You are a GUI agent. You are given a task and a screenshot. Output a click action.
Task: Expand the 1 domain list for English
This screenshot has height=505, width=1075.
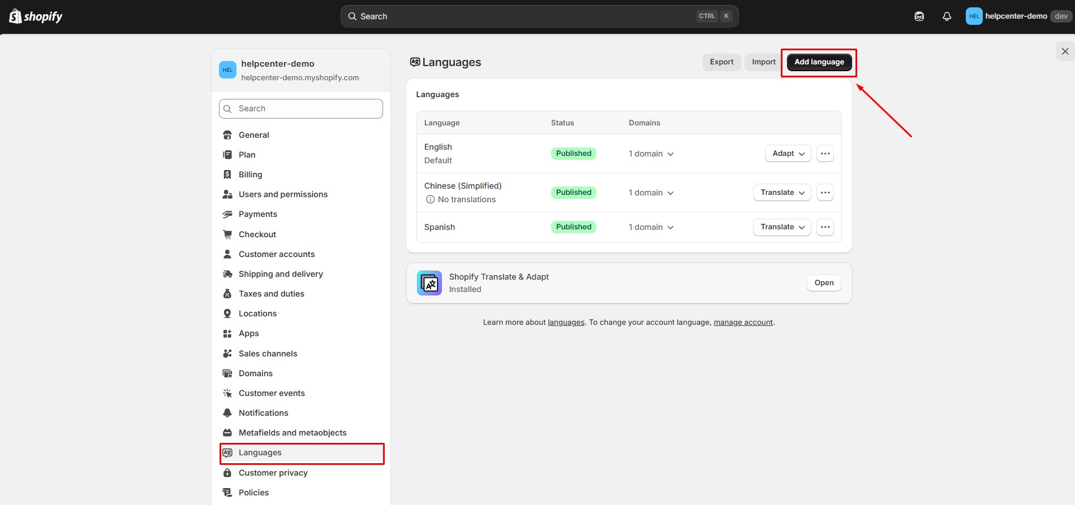coord(651,154)
